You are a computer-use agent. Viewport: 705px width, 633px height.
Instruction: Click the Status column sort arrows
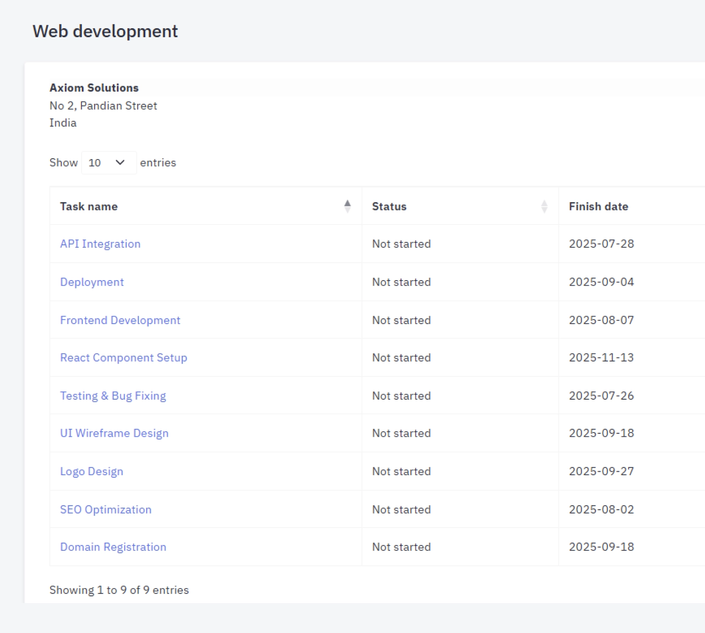point(544,206)
